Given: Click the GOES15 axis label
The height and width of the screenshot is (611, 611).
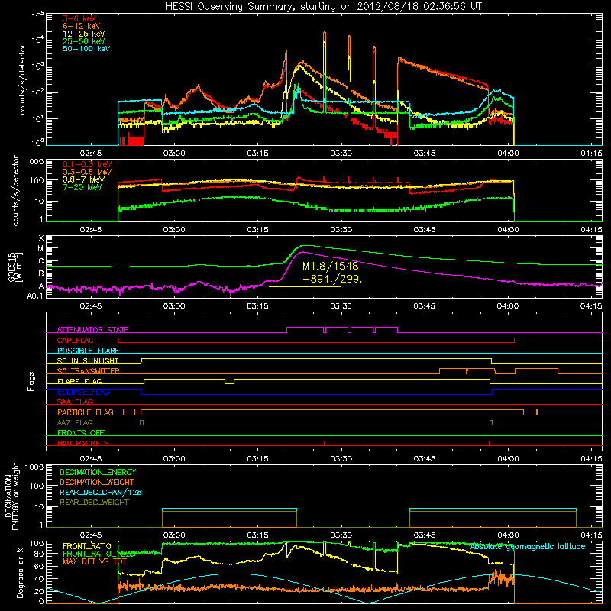Looking at the screenshot, I should [15, 267].
